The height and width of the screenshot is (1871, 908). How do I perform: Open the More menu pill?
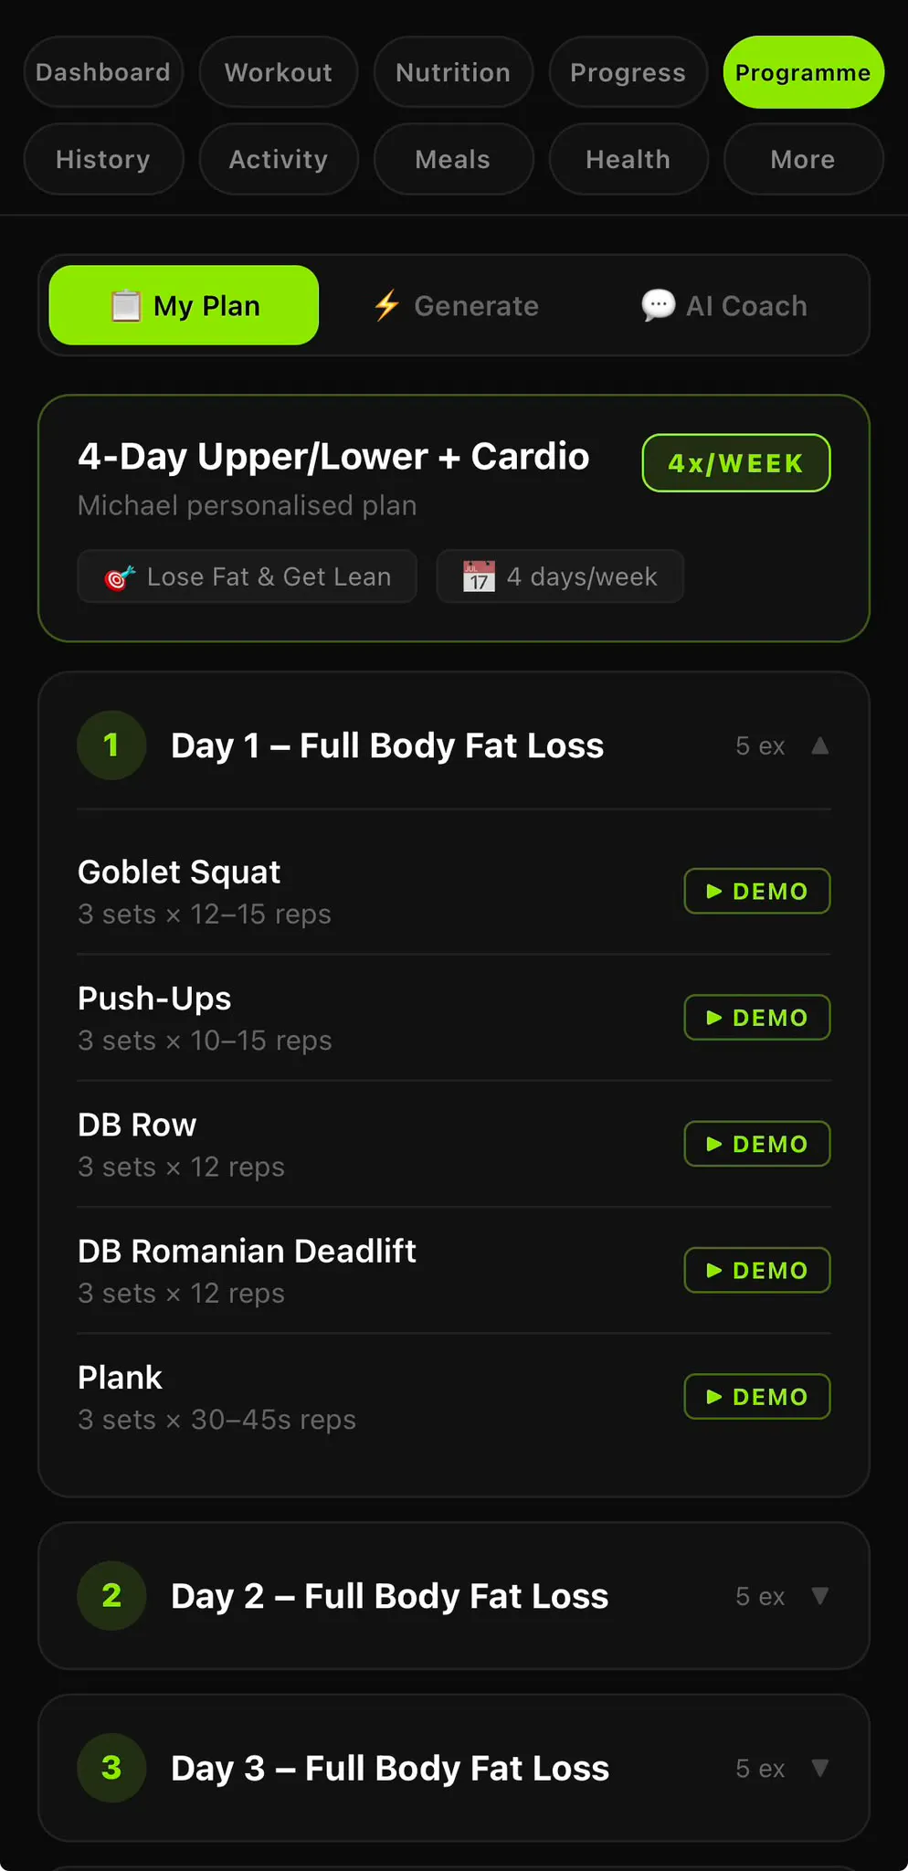(x=803, y=159)
